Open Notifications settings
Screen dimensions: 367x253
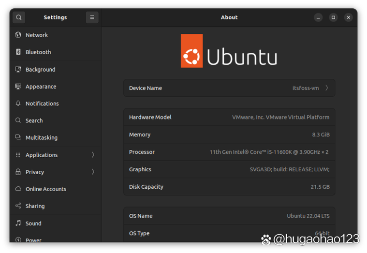coord(56,104)
